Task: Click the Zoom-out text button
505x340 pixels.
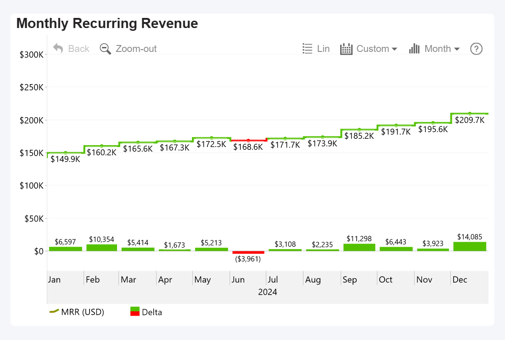Action: pos(136,49)
